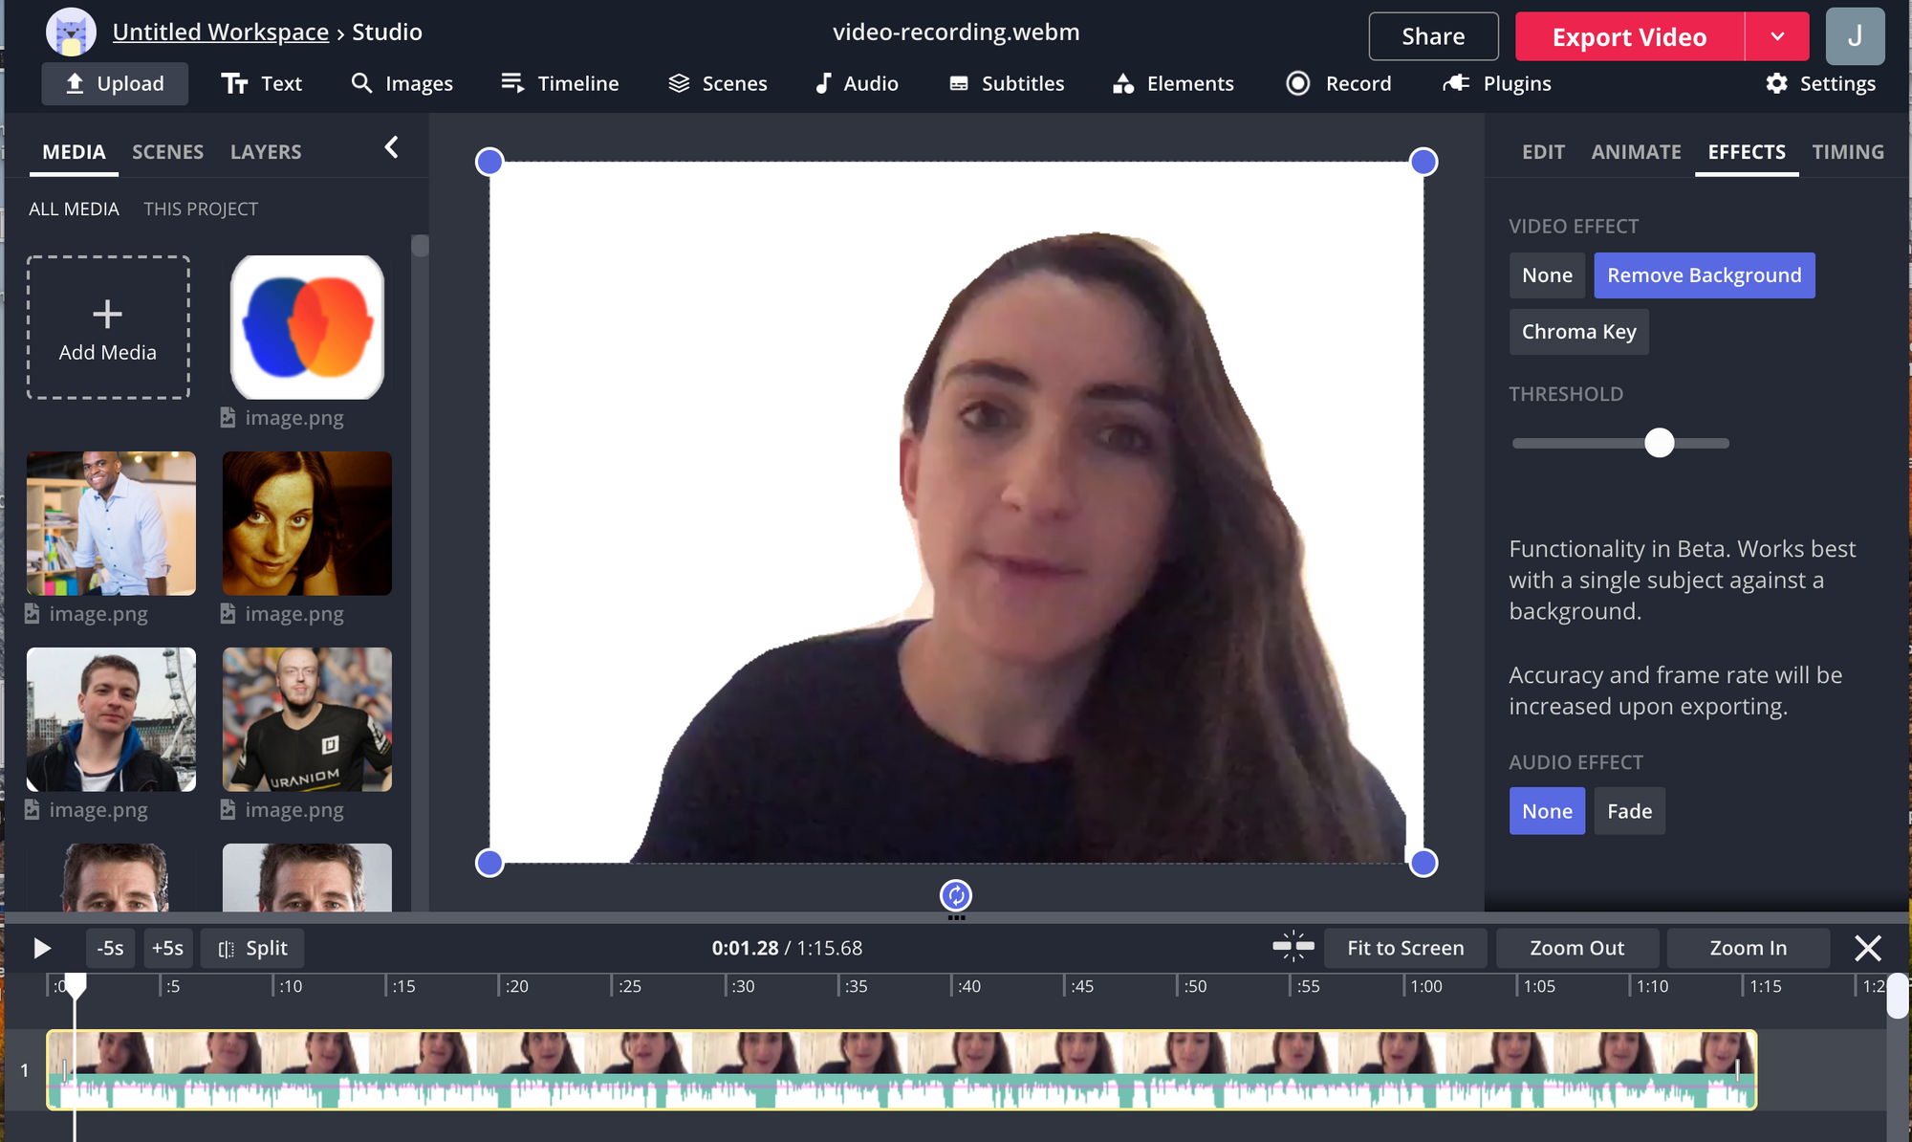Enable the Chroma Key video effect
The image size is (1912, 1142).
point(1578,332)
